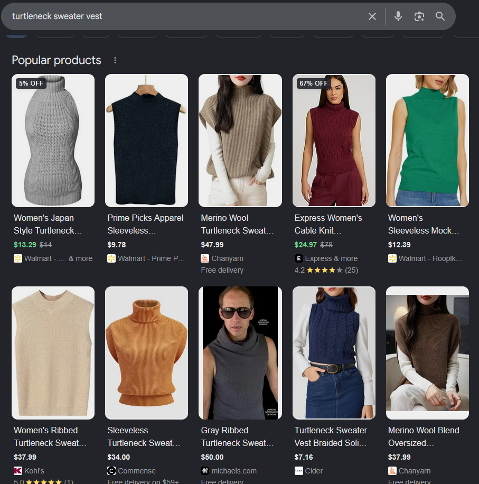479x484 pixels.
Task: Open Express Women's Cable Knit product link
Action: (x=328, y=224)
